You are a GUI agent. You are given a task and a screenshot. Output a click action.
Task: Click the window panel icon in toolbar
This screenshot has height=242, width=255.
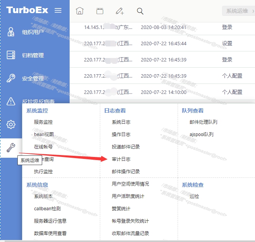tap(100, 11)
